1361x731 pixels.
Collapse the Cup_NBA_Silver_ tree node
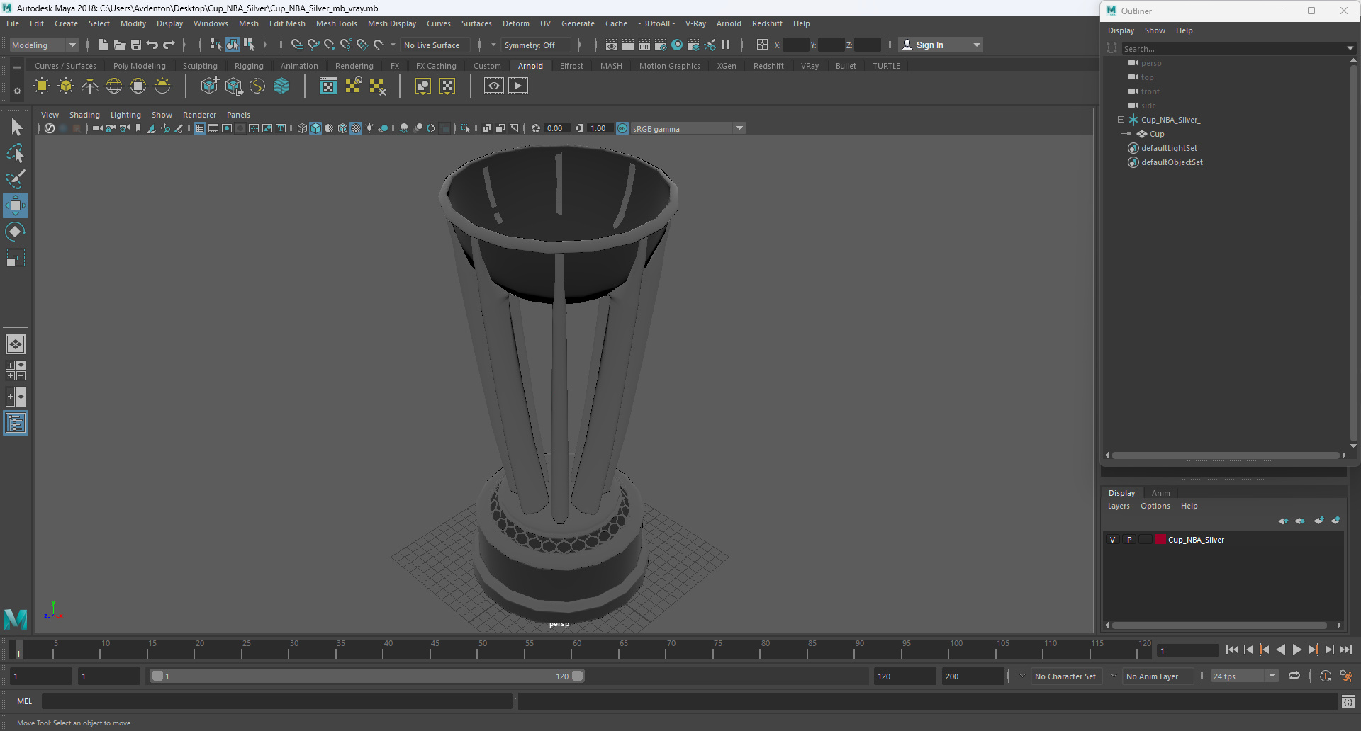[x=1121, y=120]
